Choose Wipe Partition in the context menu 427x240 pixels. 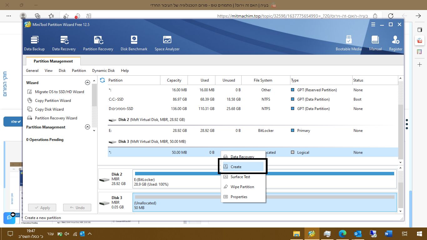point(243,187)
